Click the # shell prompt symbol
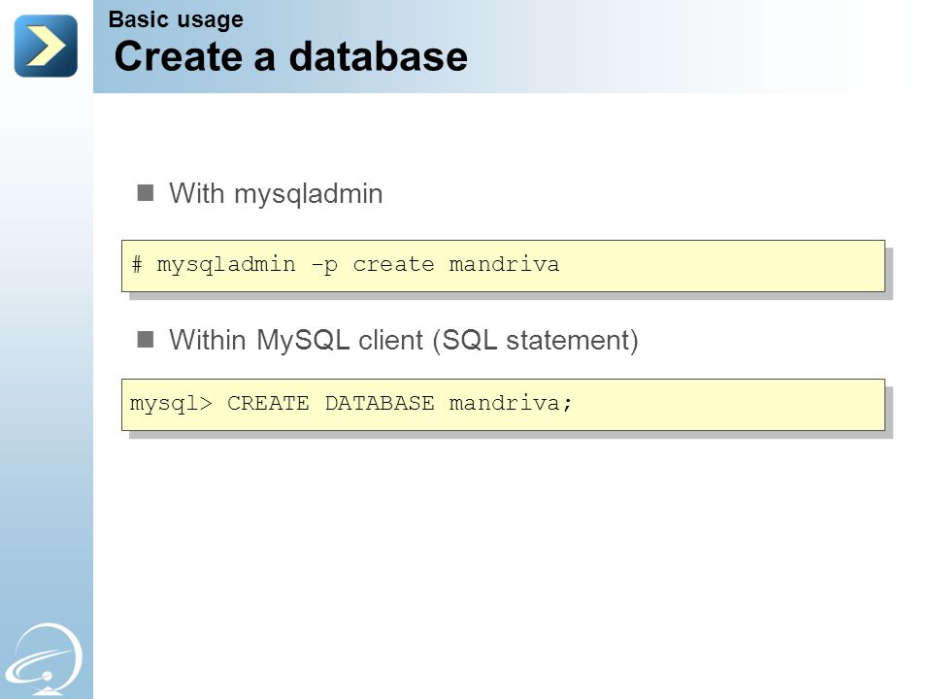 pyautogui.click(x=137, y=264)
